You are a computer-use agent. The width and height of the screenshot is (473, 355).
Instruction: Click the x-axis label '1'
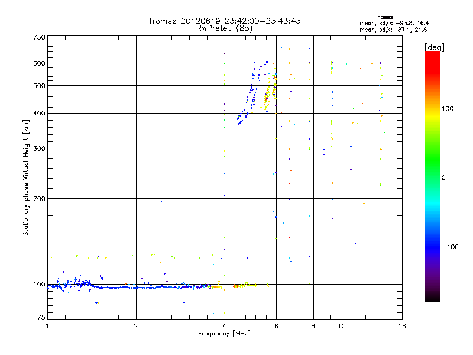47,326
